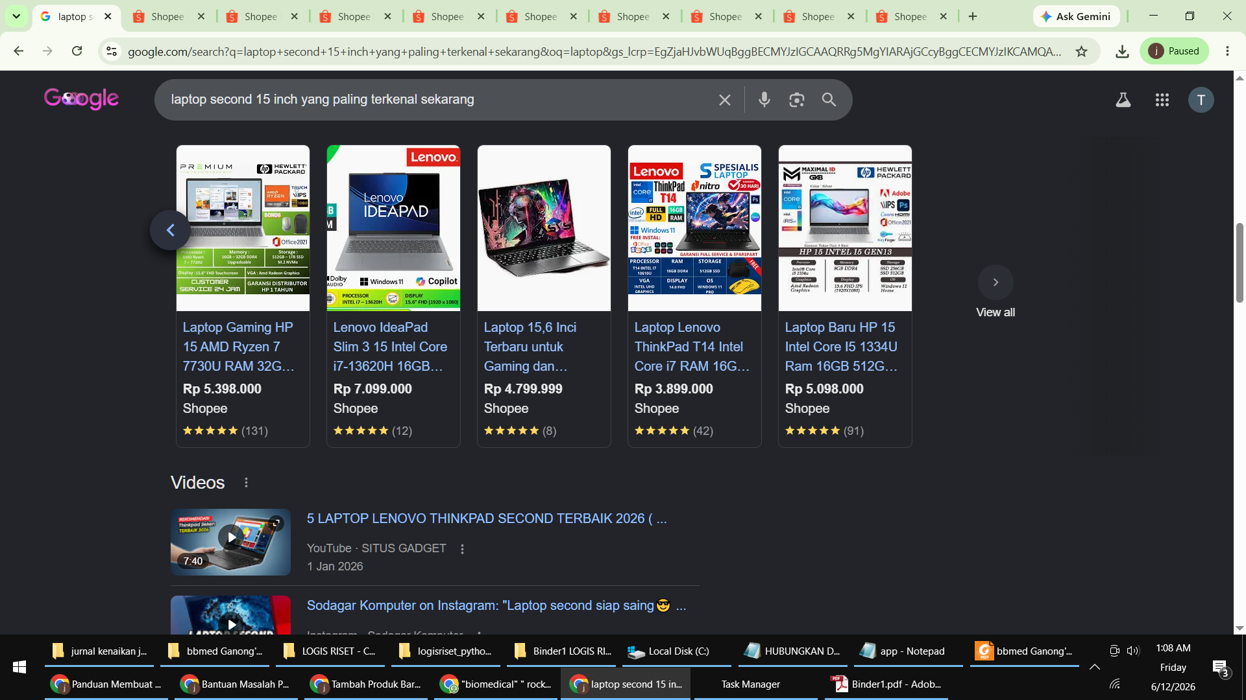Open the taskbar clock and date
Image resolution: width=1246 pixels, height=700 pixels.
point(1173,667)
